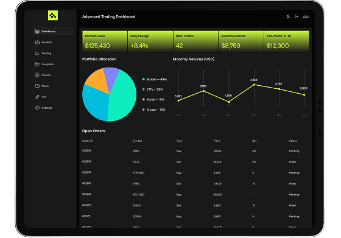The image size is (341, 238).
Task: Click the Status column header
Action: (293, 141)
